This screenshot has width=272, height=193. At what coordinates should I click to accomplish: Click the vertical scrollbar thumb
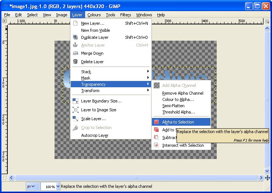267,99
